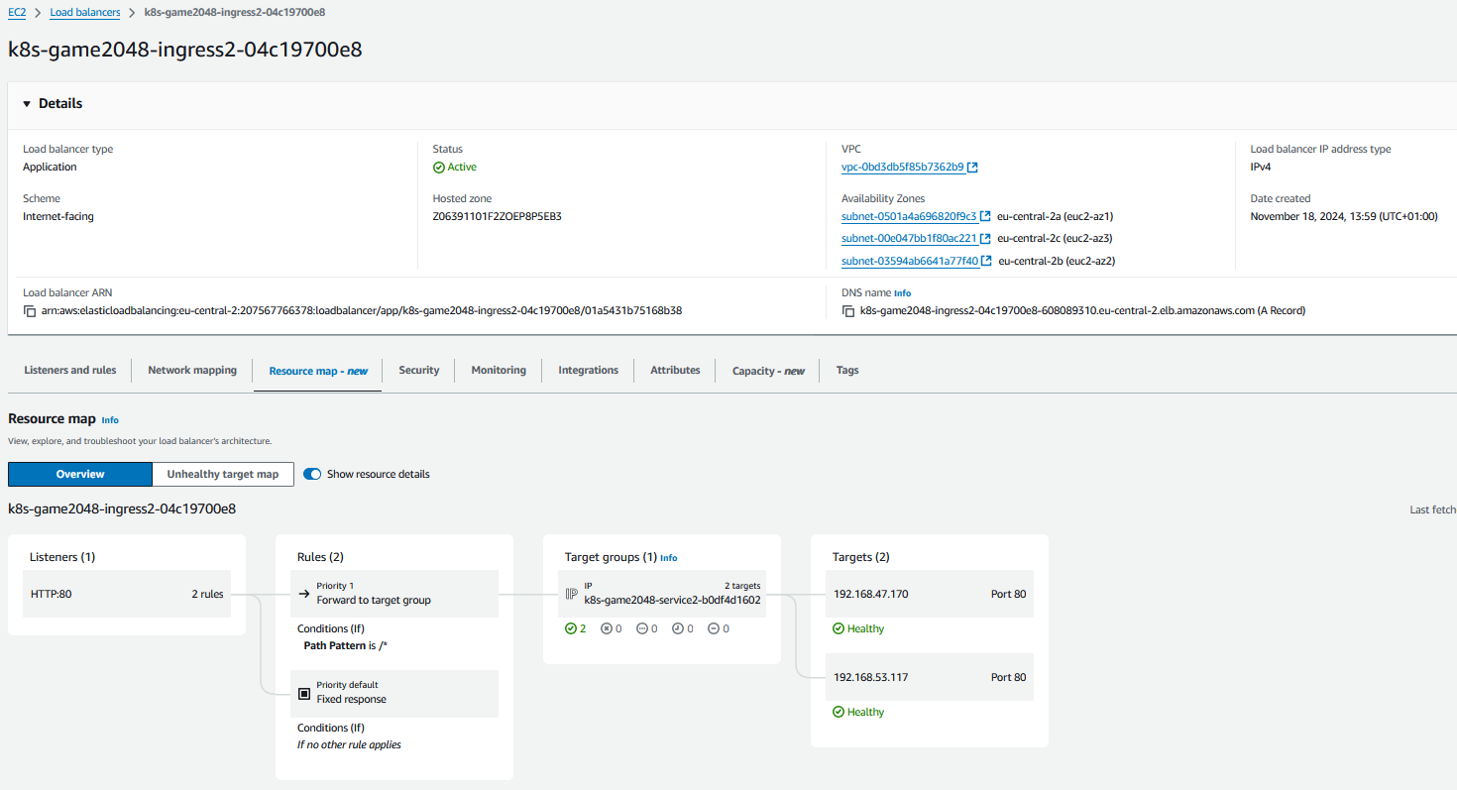
Task: Click the date created value November 18, 2024
Action: tap(1344, 216)
